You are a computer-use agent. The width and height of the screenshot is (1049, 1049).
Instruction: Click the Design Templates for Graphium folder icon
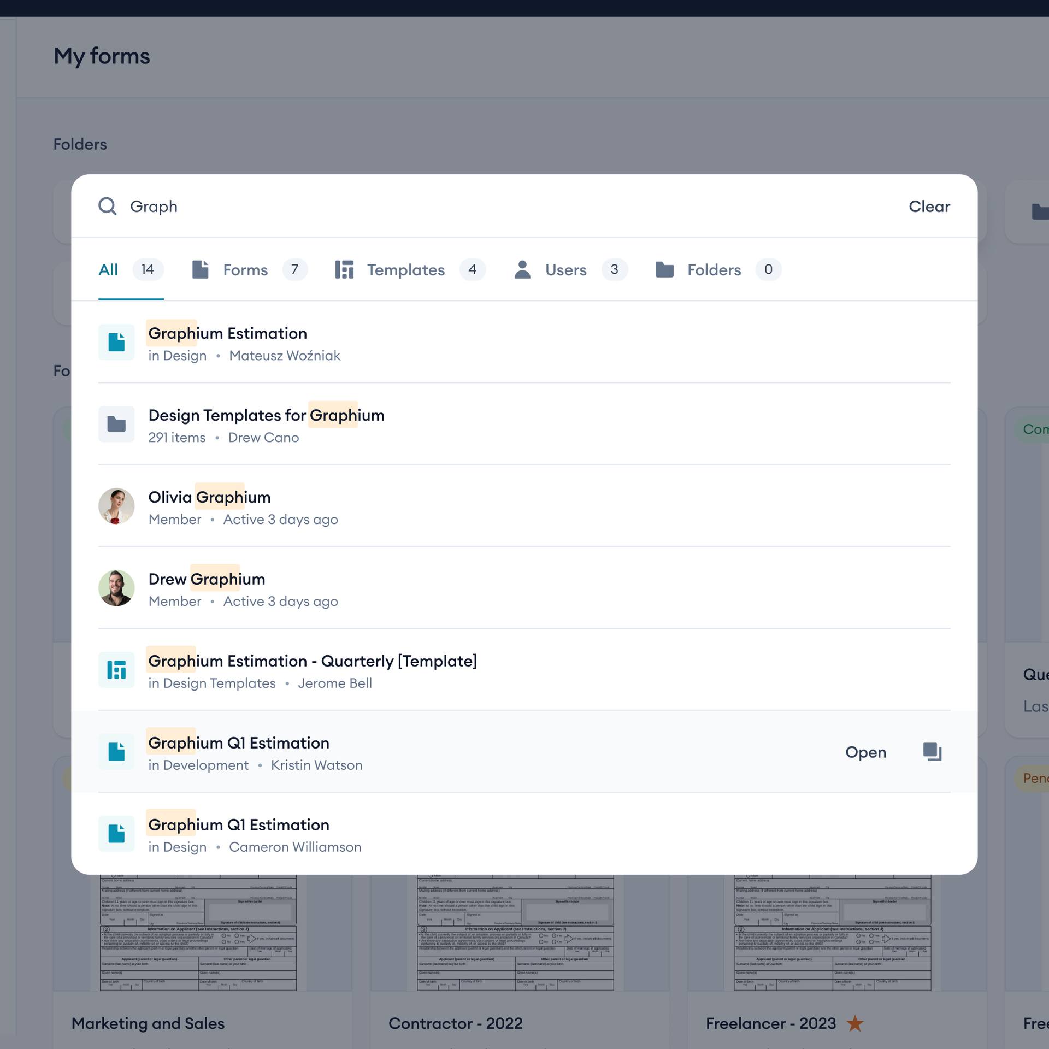(116, 424)
